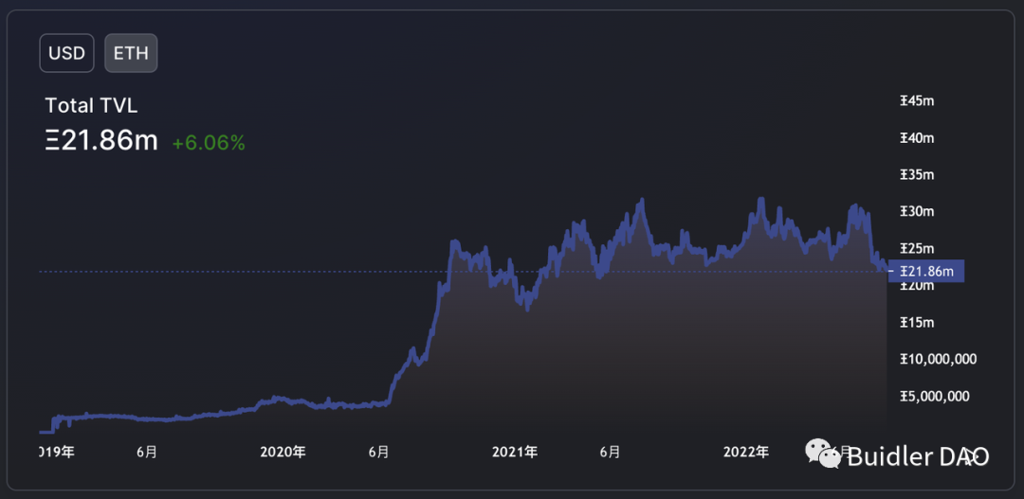The height and width of the screenshot is (499, 1024).
Task: Click the 2021年 x-axis label
Action: [515, 452]
